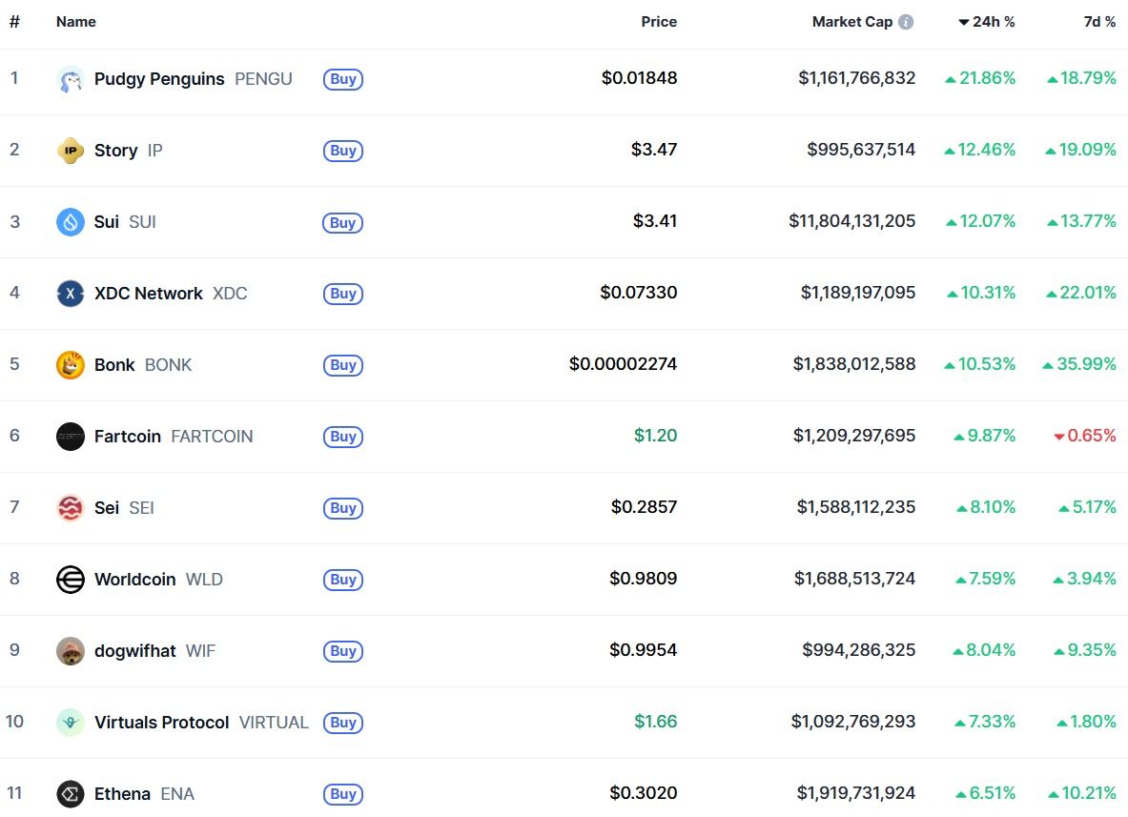Show the Market Cap info icon
The width and height of the screenshot is (1128, 817).
[907, 22]
